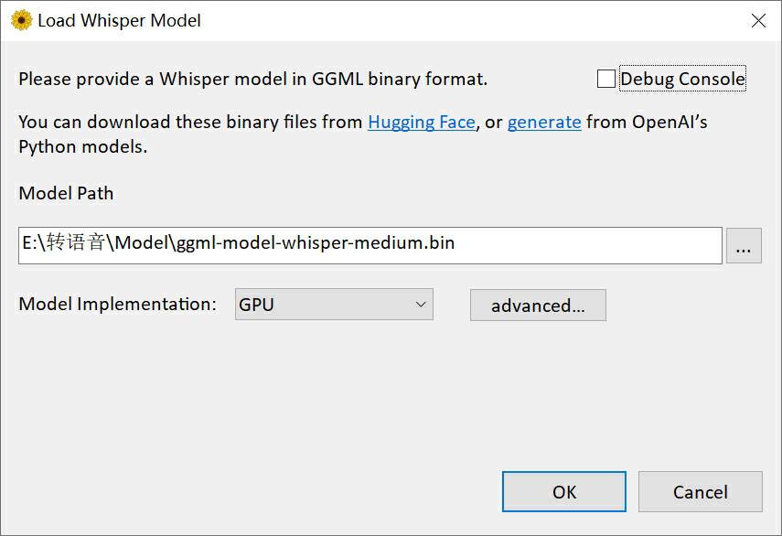Click the Debug Console label text

[682, 80]
